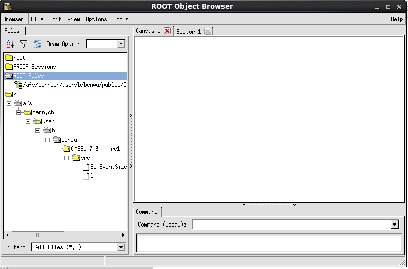The width and height of the screenshot is (408, 269).
Task: Close the Canvas_1 tab with red X
Action: tap(167, 31)
